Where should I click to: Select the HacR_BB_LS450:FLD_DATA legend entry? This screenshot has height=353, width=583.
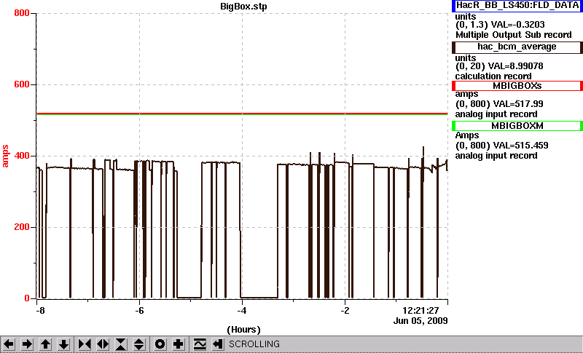tap(517, 6)
